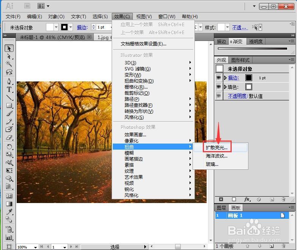Open the 文件(F) menu
This screenshot has height=250, width=297.
point(13,16)
